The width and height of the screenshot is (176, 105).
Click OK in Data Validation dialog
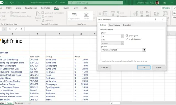(x=144, y=67)
